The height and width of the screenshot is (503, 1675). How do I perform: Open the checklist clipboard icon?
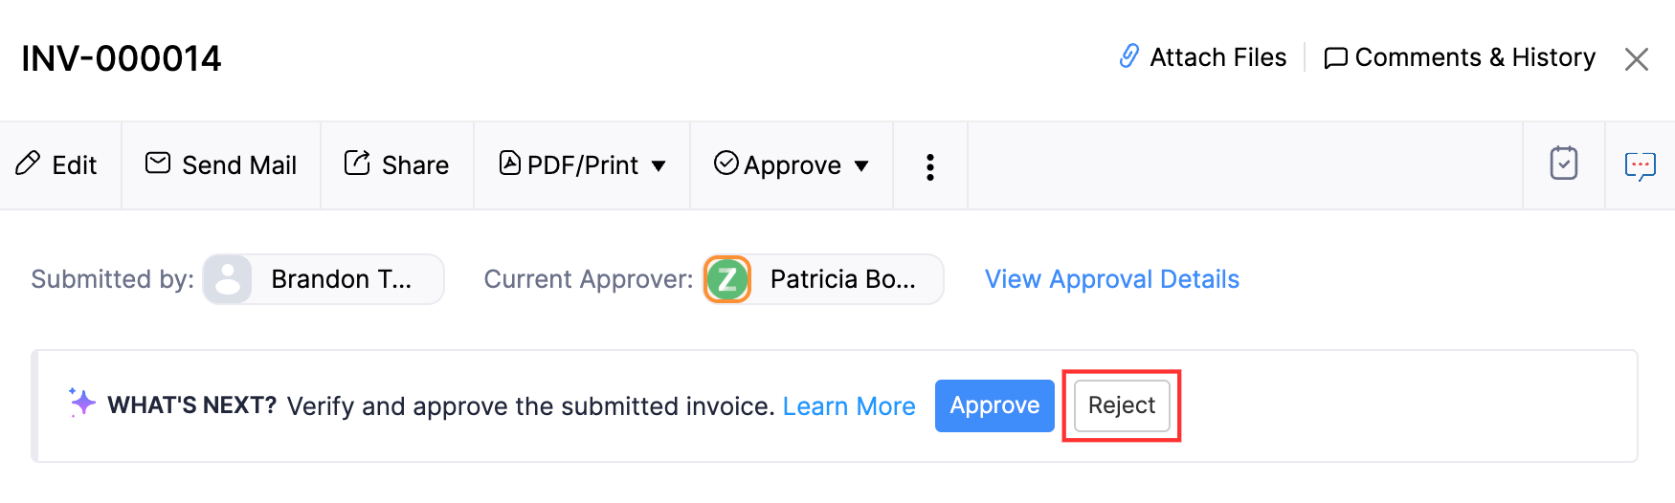point(1563,164)
